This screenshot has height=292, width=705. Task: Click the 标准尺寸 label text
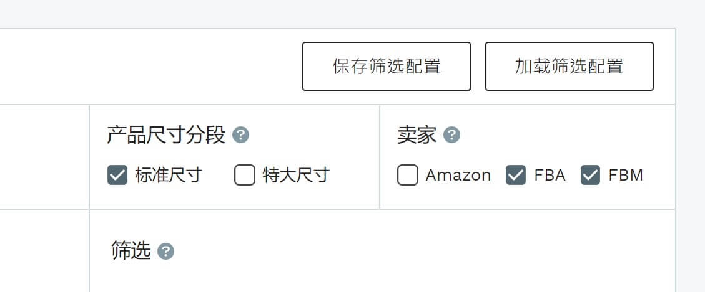169,175
